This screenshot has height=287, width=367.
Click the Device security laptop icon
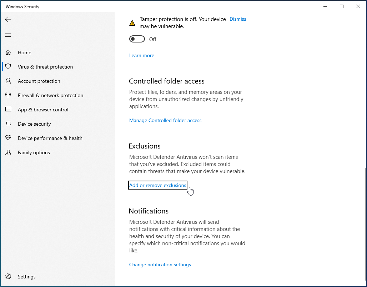(x=8, y=124)
